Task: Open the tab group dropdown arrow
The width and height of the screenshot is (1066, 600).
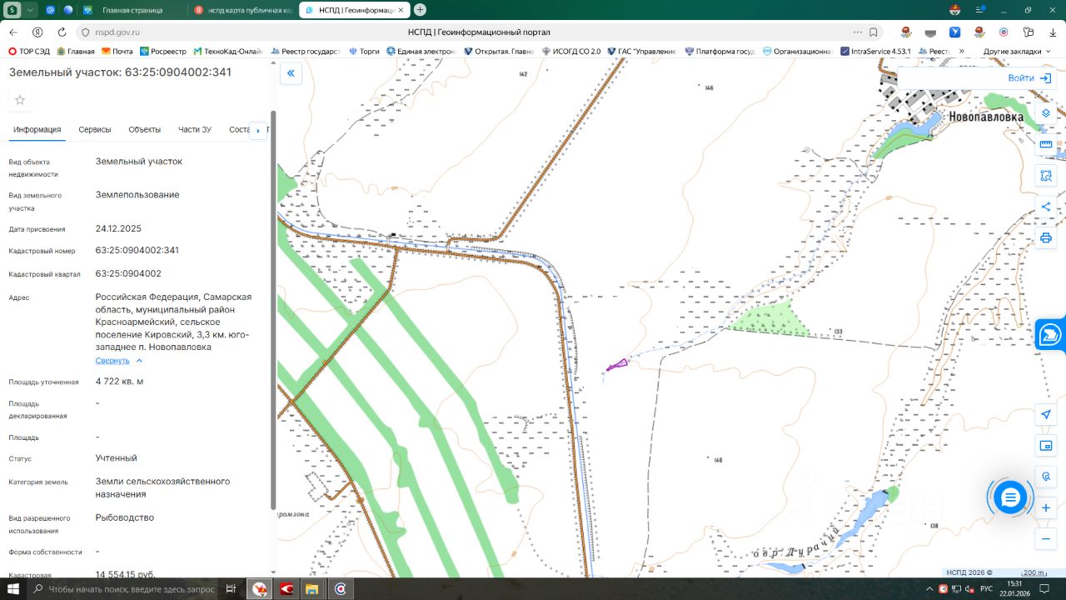Action: coord(31,10)
